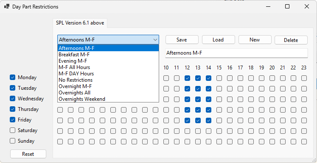Uncheck the Monday checkbox
This screenshot has height=163, width=317.
pos(13,77)
